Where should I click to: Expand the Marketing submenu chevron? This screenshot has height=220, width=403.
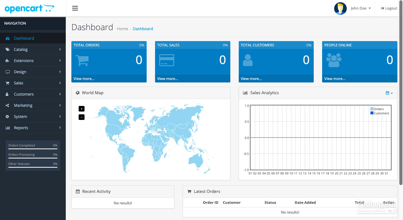[60, 105]
